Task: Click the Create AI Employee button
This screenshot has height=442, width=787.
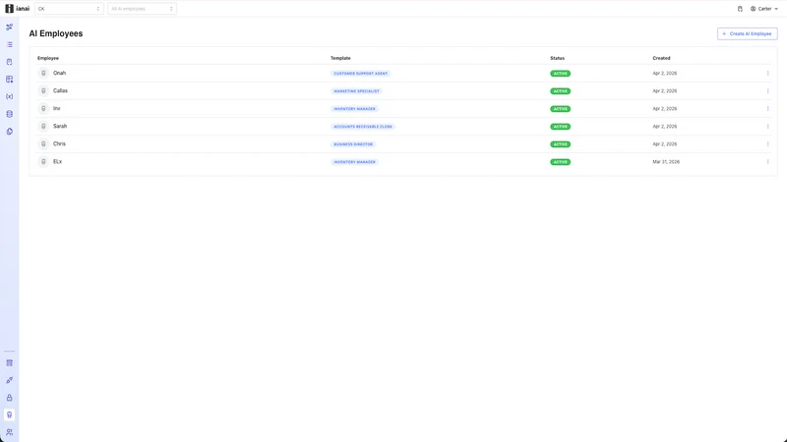Action: coord(748,33)
